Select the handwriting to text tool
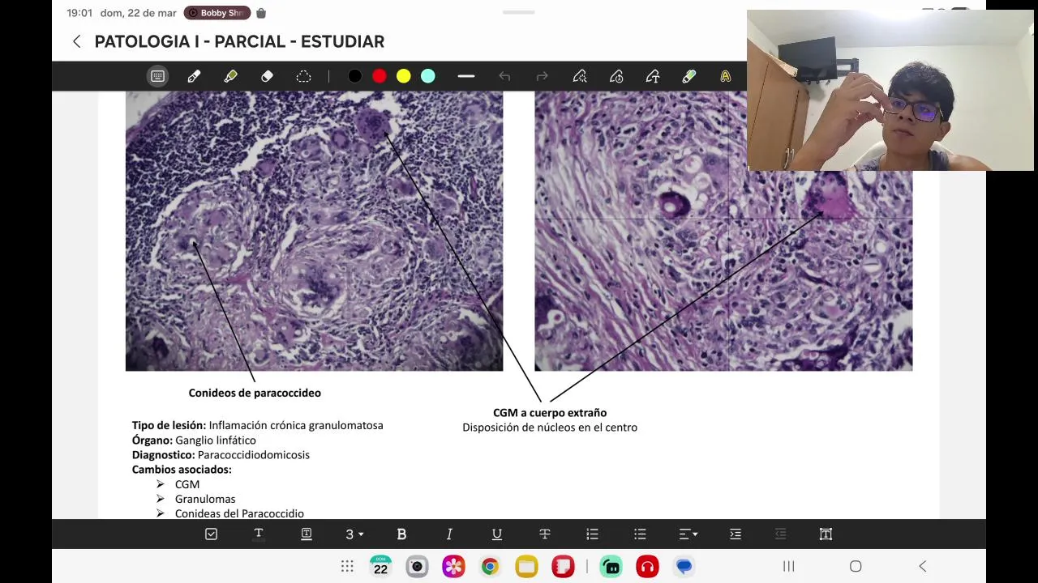Image resolution: width=1038 pixels, height=583 pixels. tap(653, 76)
